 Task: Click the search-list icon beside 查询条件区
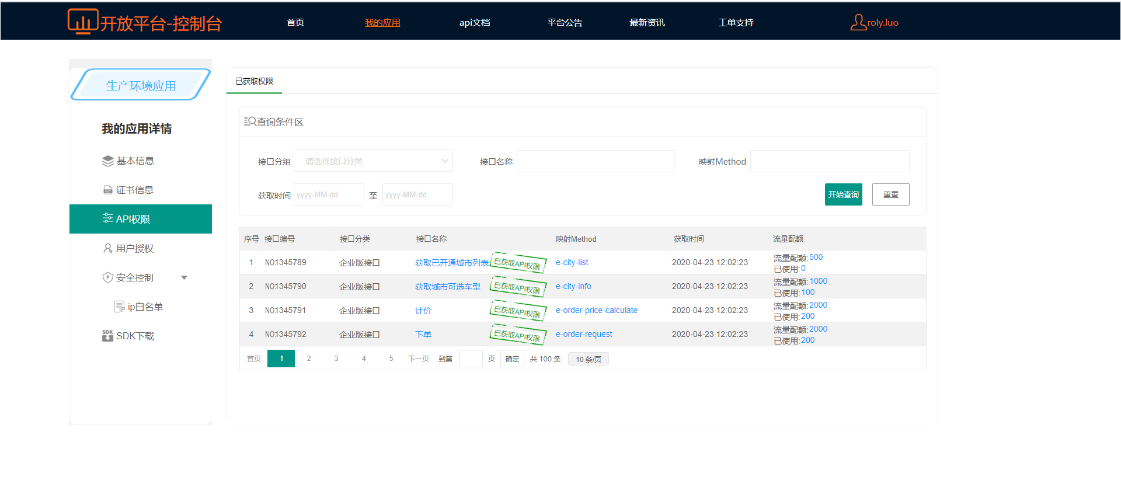point(250,121)
